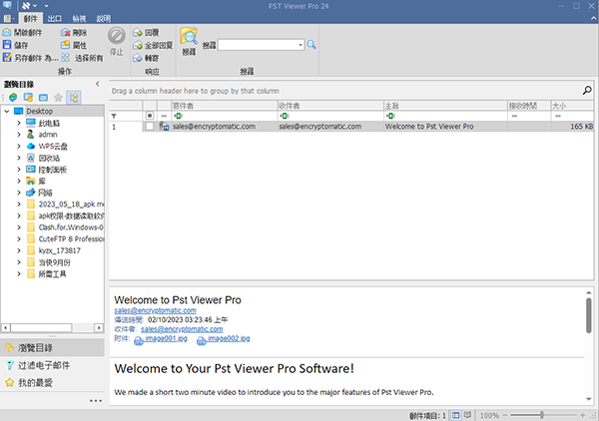Click 选择所有 select all icon
This screenshot has height=421, width=599.
[x=66, y=58]
